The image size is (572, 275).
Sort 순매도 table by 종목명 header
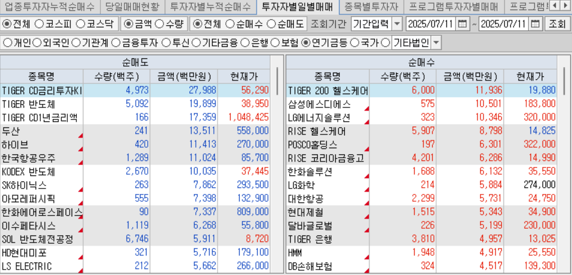click(x=41, y=77)
